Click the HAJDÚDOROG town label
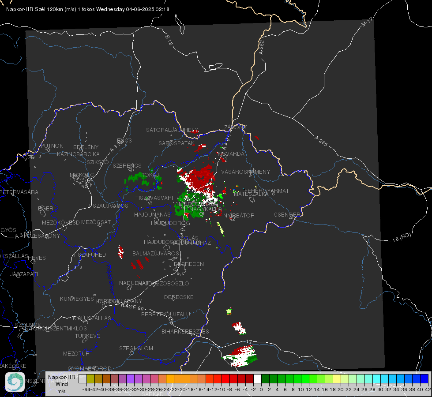The image size is (432, 397). [170, 223]
